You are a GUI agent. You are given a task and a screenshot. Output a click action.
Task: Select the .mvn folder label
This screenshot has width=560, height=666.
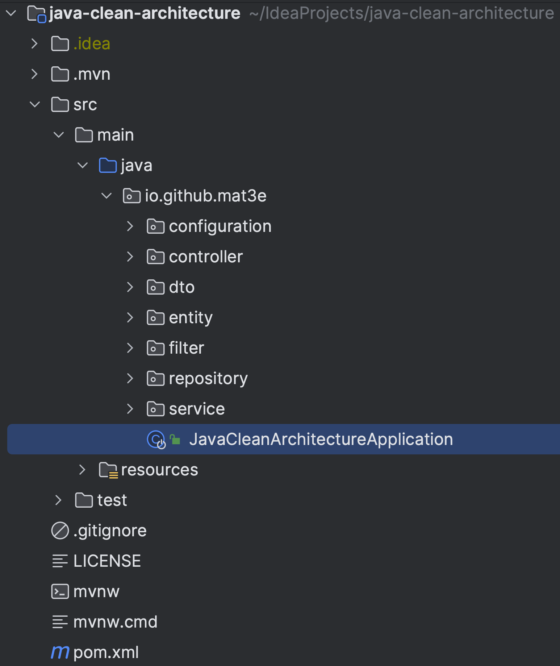92,74
